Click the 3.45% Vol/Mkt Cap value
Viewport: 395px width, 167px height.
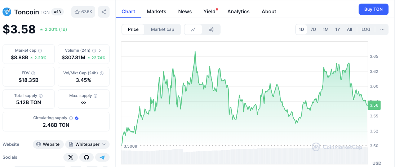(83, 80)
